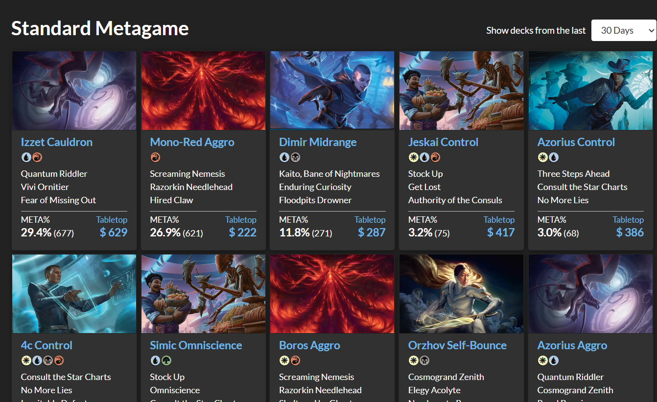The image size is (657, 402).
Task: Open the 4c Control deck link
Action: tap(47, 345)
